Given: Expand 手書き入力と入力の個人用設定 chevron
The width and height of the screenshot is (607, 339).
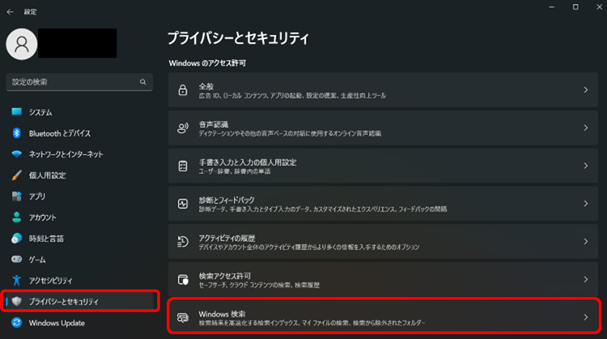Looking at the screenshot, I should pos(586,166).
